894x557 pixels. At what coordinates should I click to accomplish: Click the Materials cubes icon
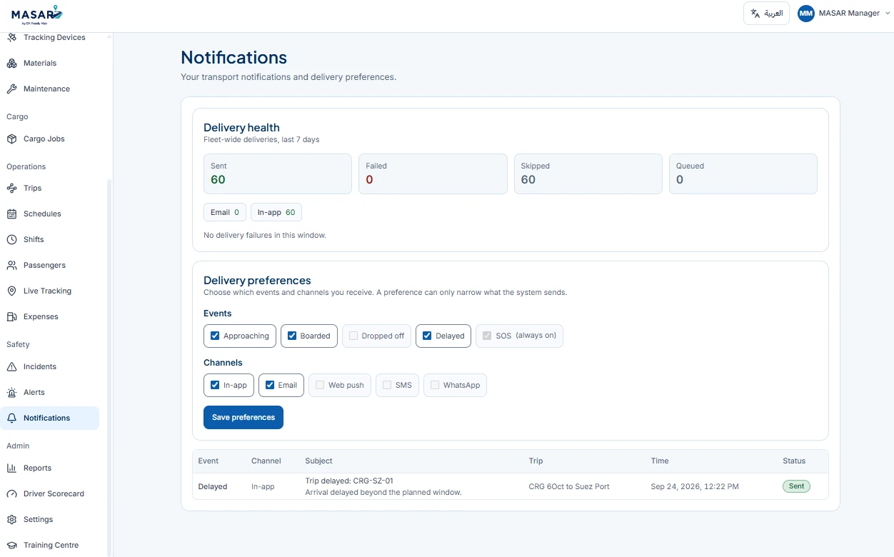coord(11,63)
